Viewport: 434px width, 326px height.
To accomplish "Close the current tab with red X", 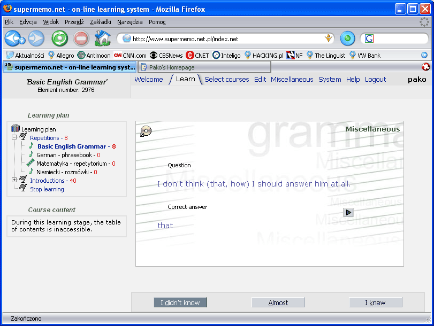I will [425, 67].
